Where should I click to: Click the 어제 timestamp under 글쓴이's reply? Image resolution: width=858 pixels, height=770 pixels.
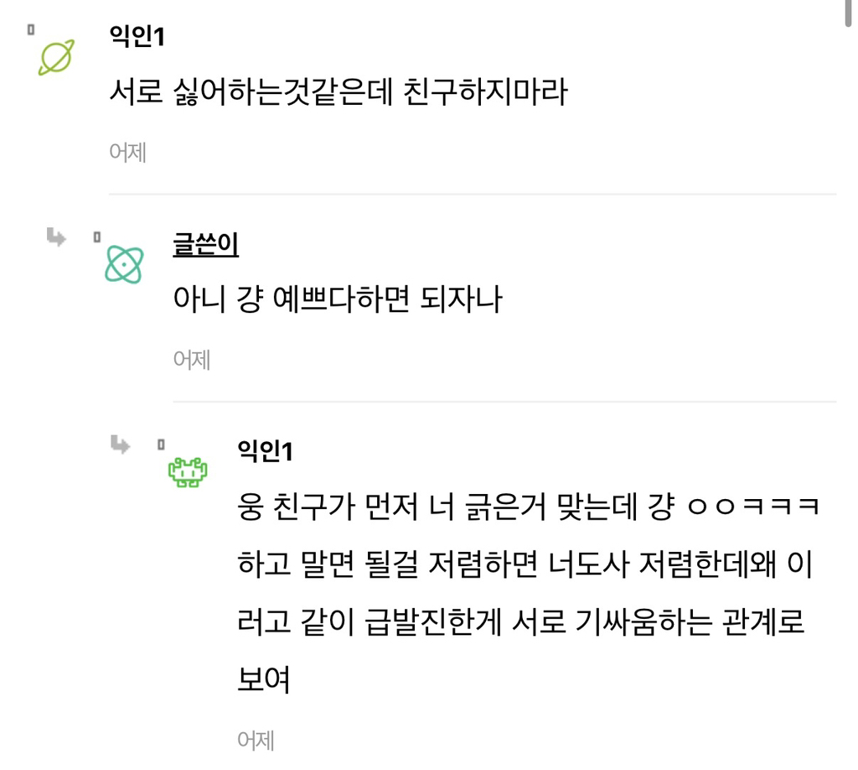click(x=192, y=360)
